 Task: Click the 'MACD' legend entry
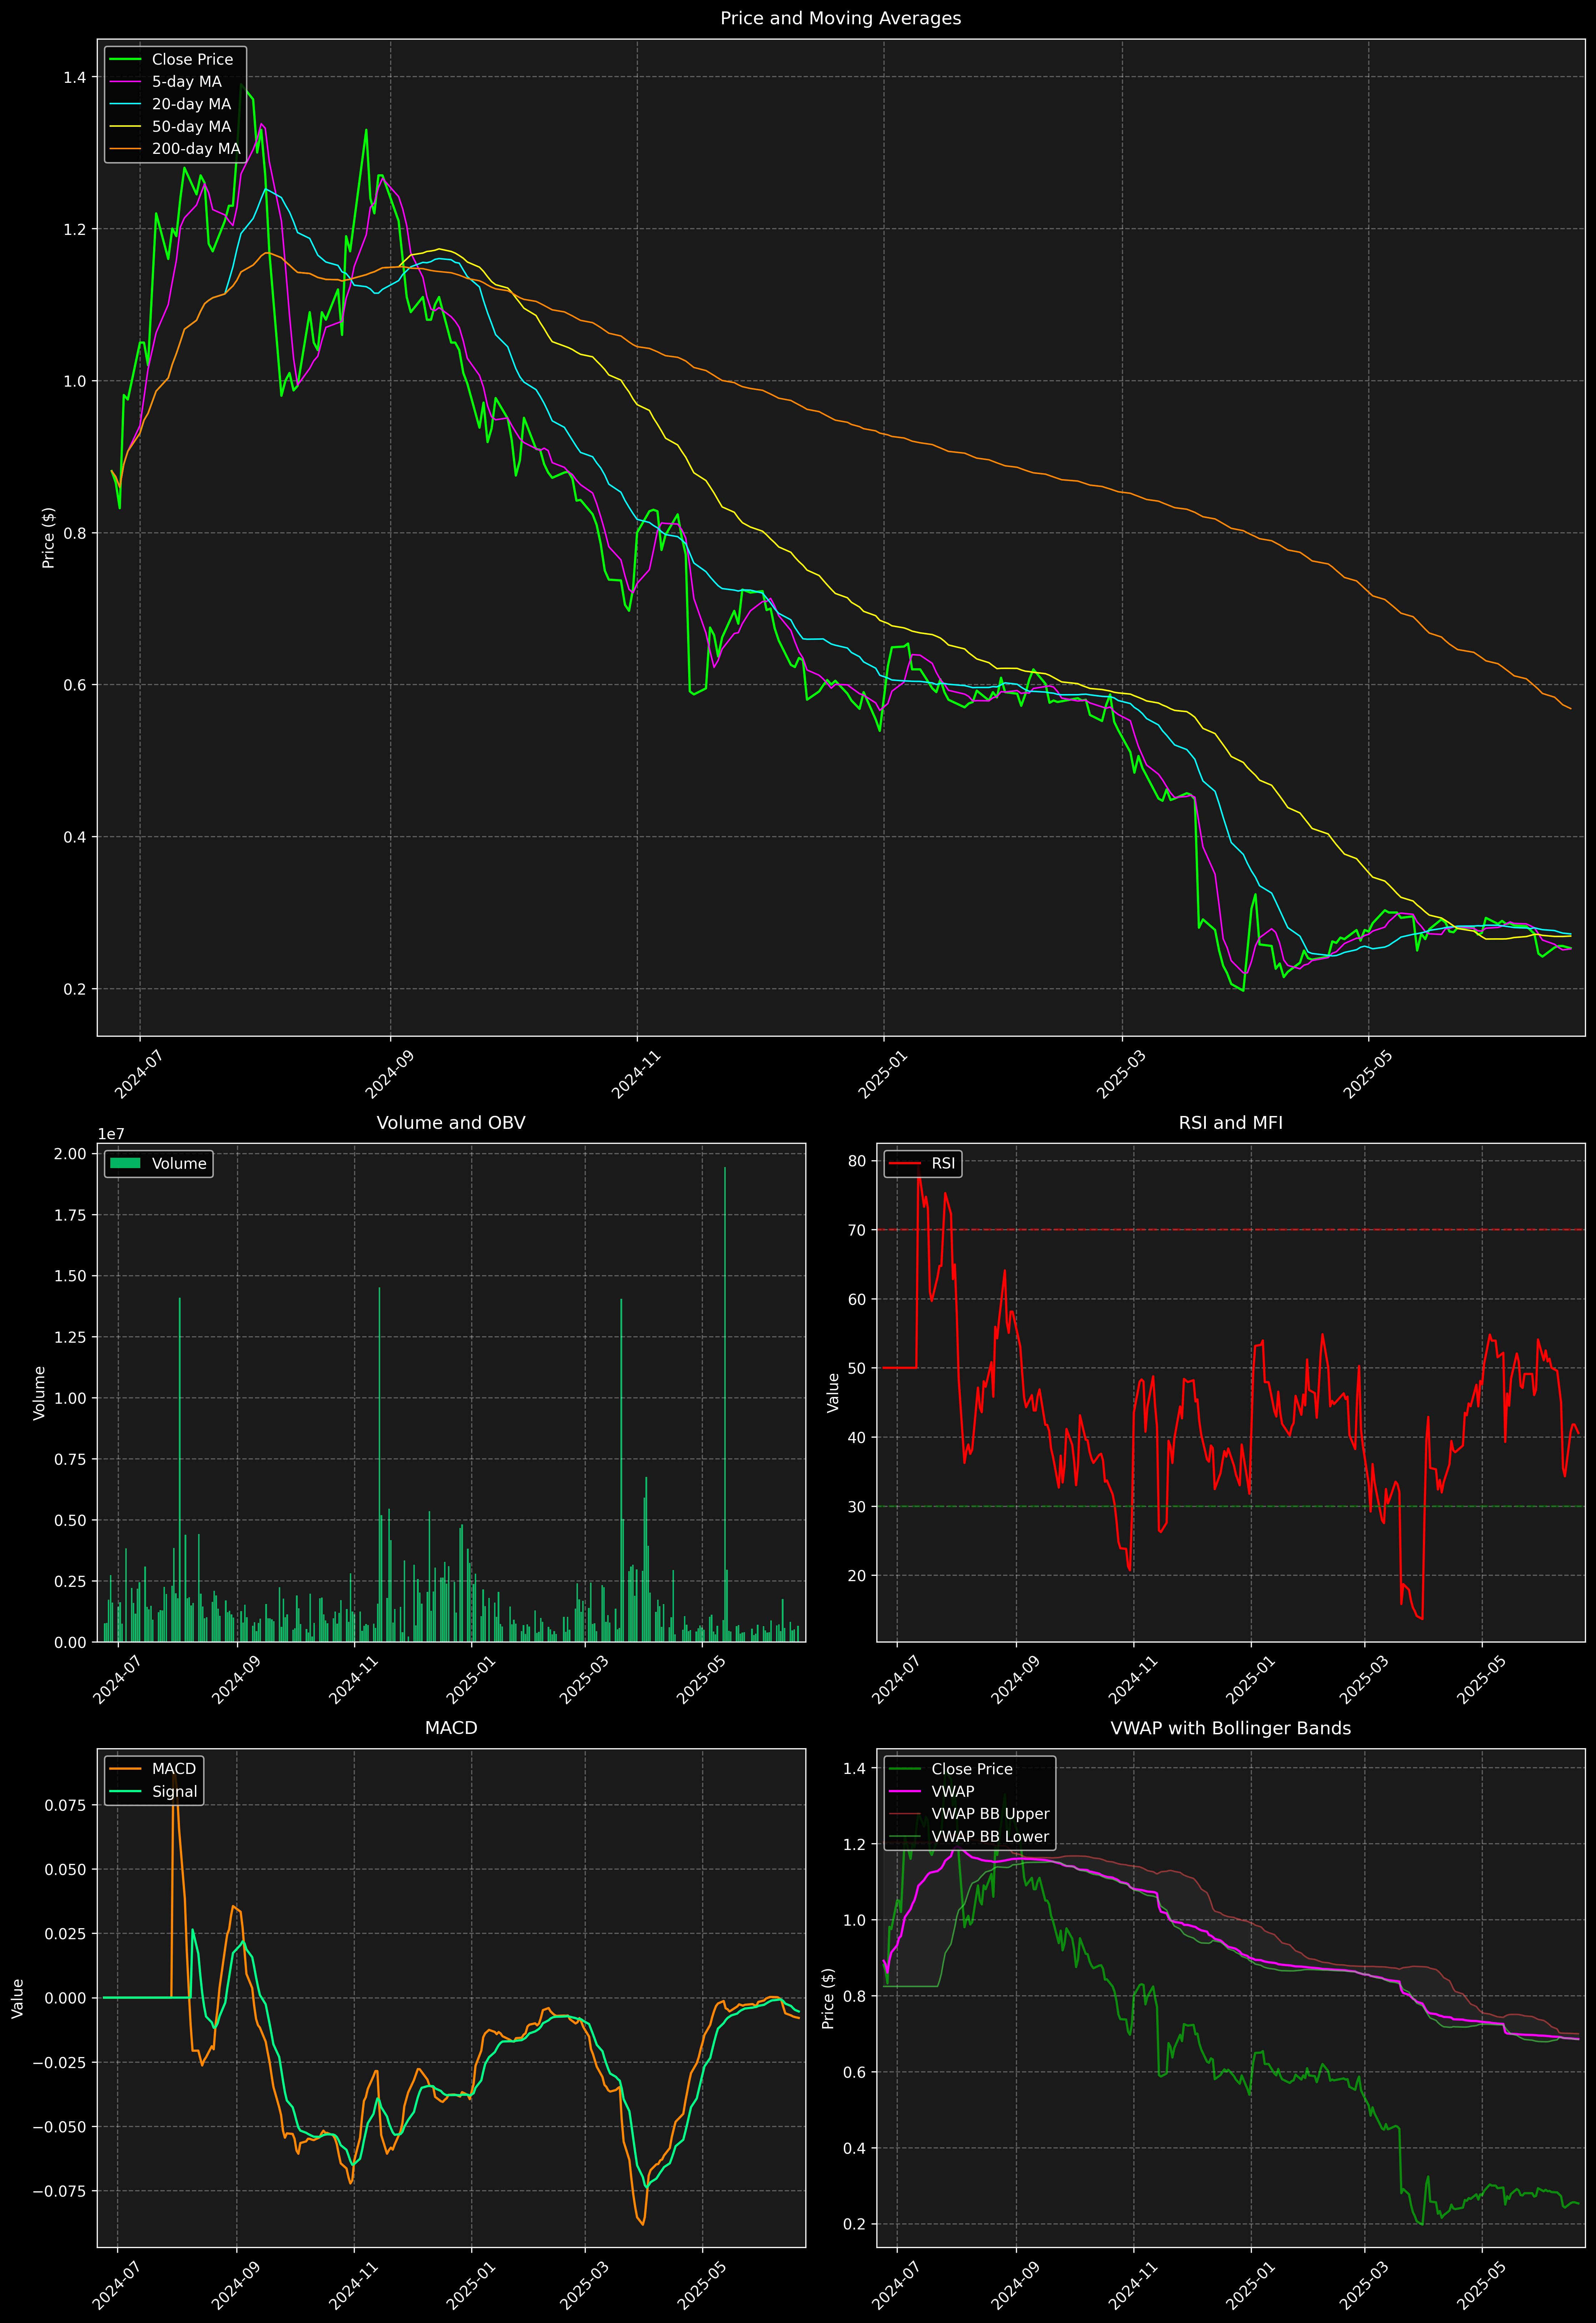[x=174, y=1769]
